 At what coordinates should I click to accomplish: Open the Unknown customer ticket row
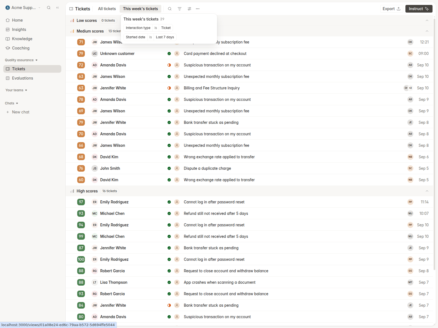coord(249,54)
